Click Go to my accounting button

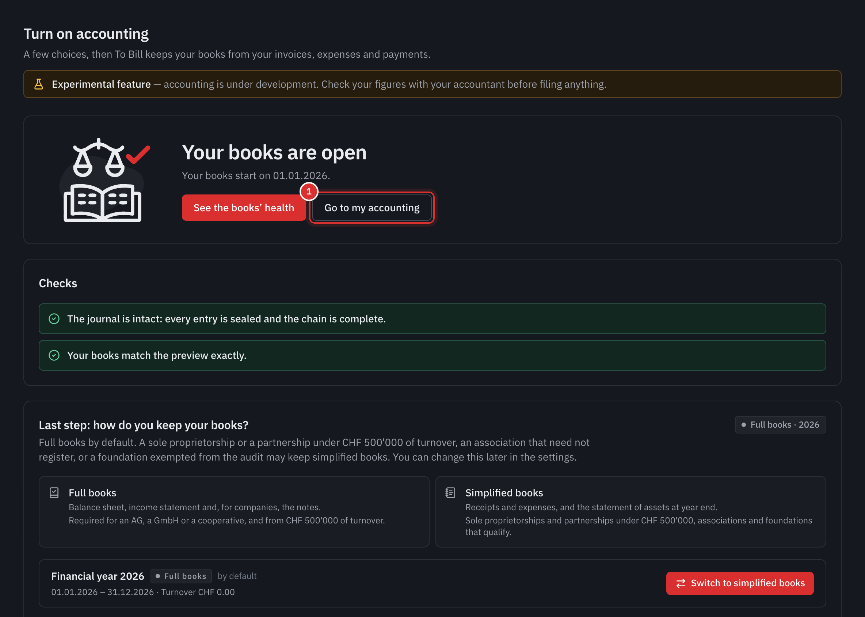[372, 208]
